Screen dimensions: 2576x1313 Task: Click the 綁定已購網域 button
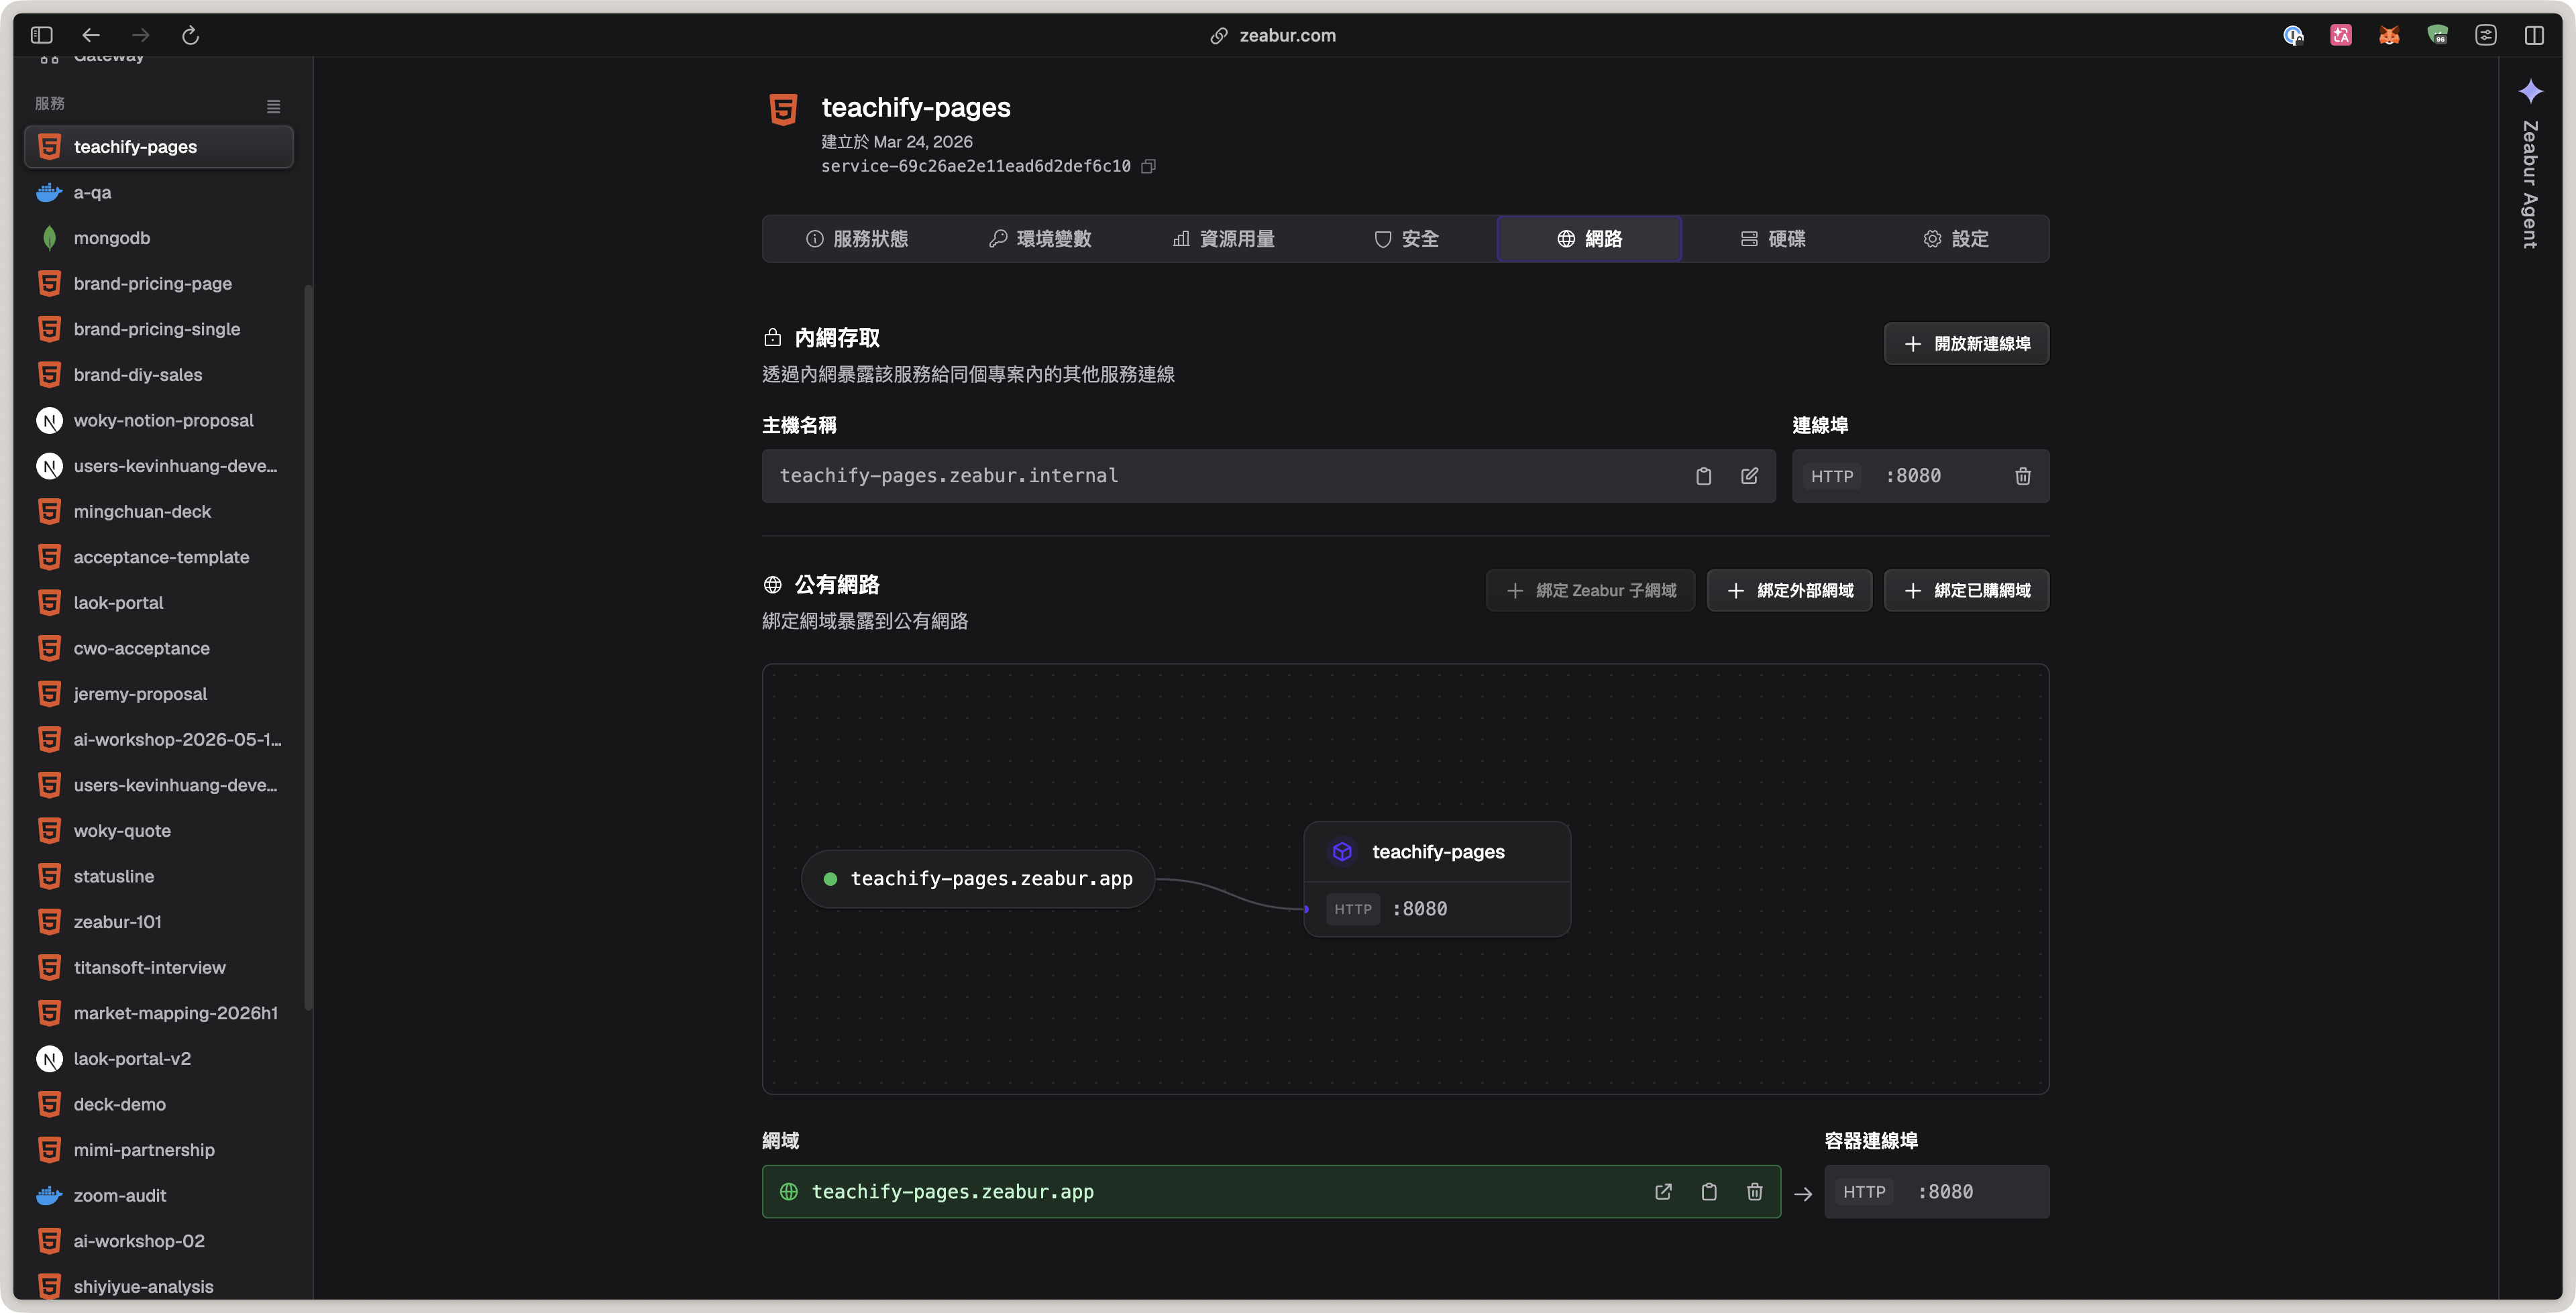click(1966, 590)
